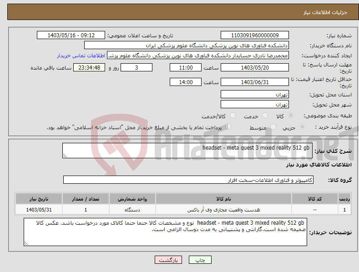This screenshot has width=359, height=272.
Task: Click the چاپ (print) button
Action: pyautogui.click(x=200, y=260)
